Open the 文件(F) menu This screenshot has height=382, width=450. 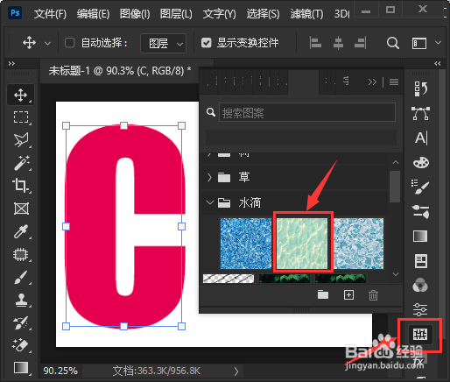coord(50,13)
